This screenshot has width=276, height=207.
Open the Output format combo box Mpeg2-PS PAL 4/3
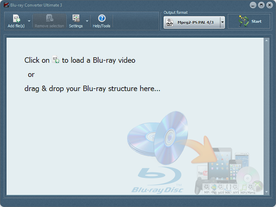[x=194, y=22]
